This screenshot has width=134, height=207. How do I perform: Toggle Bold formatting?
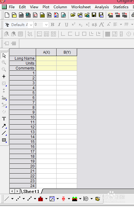(x=53, y=24)
